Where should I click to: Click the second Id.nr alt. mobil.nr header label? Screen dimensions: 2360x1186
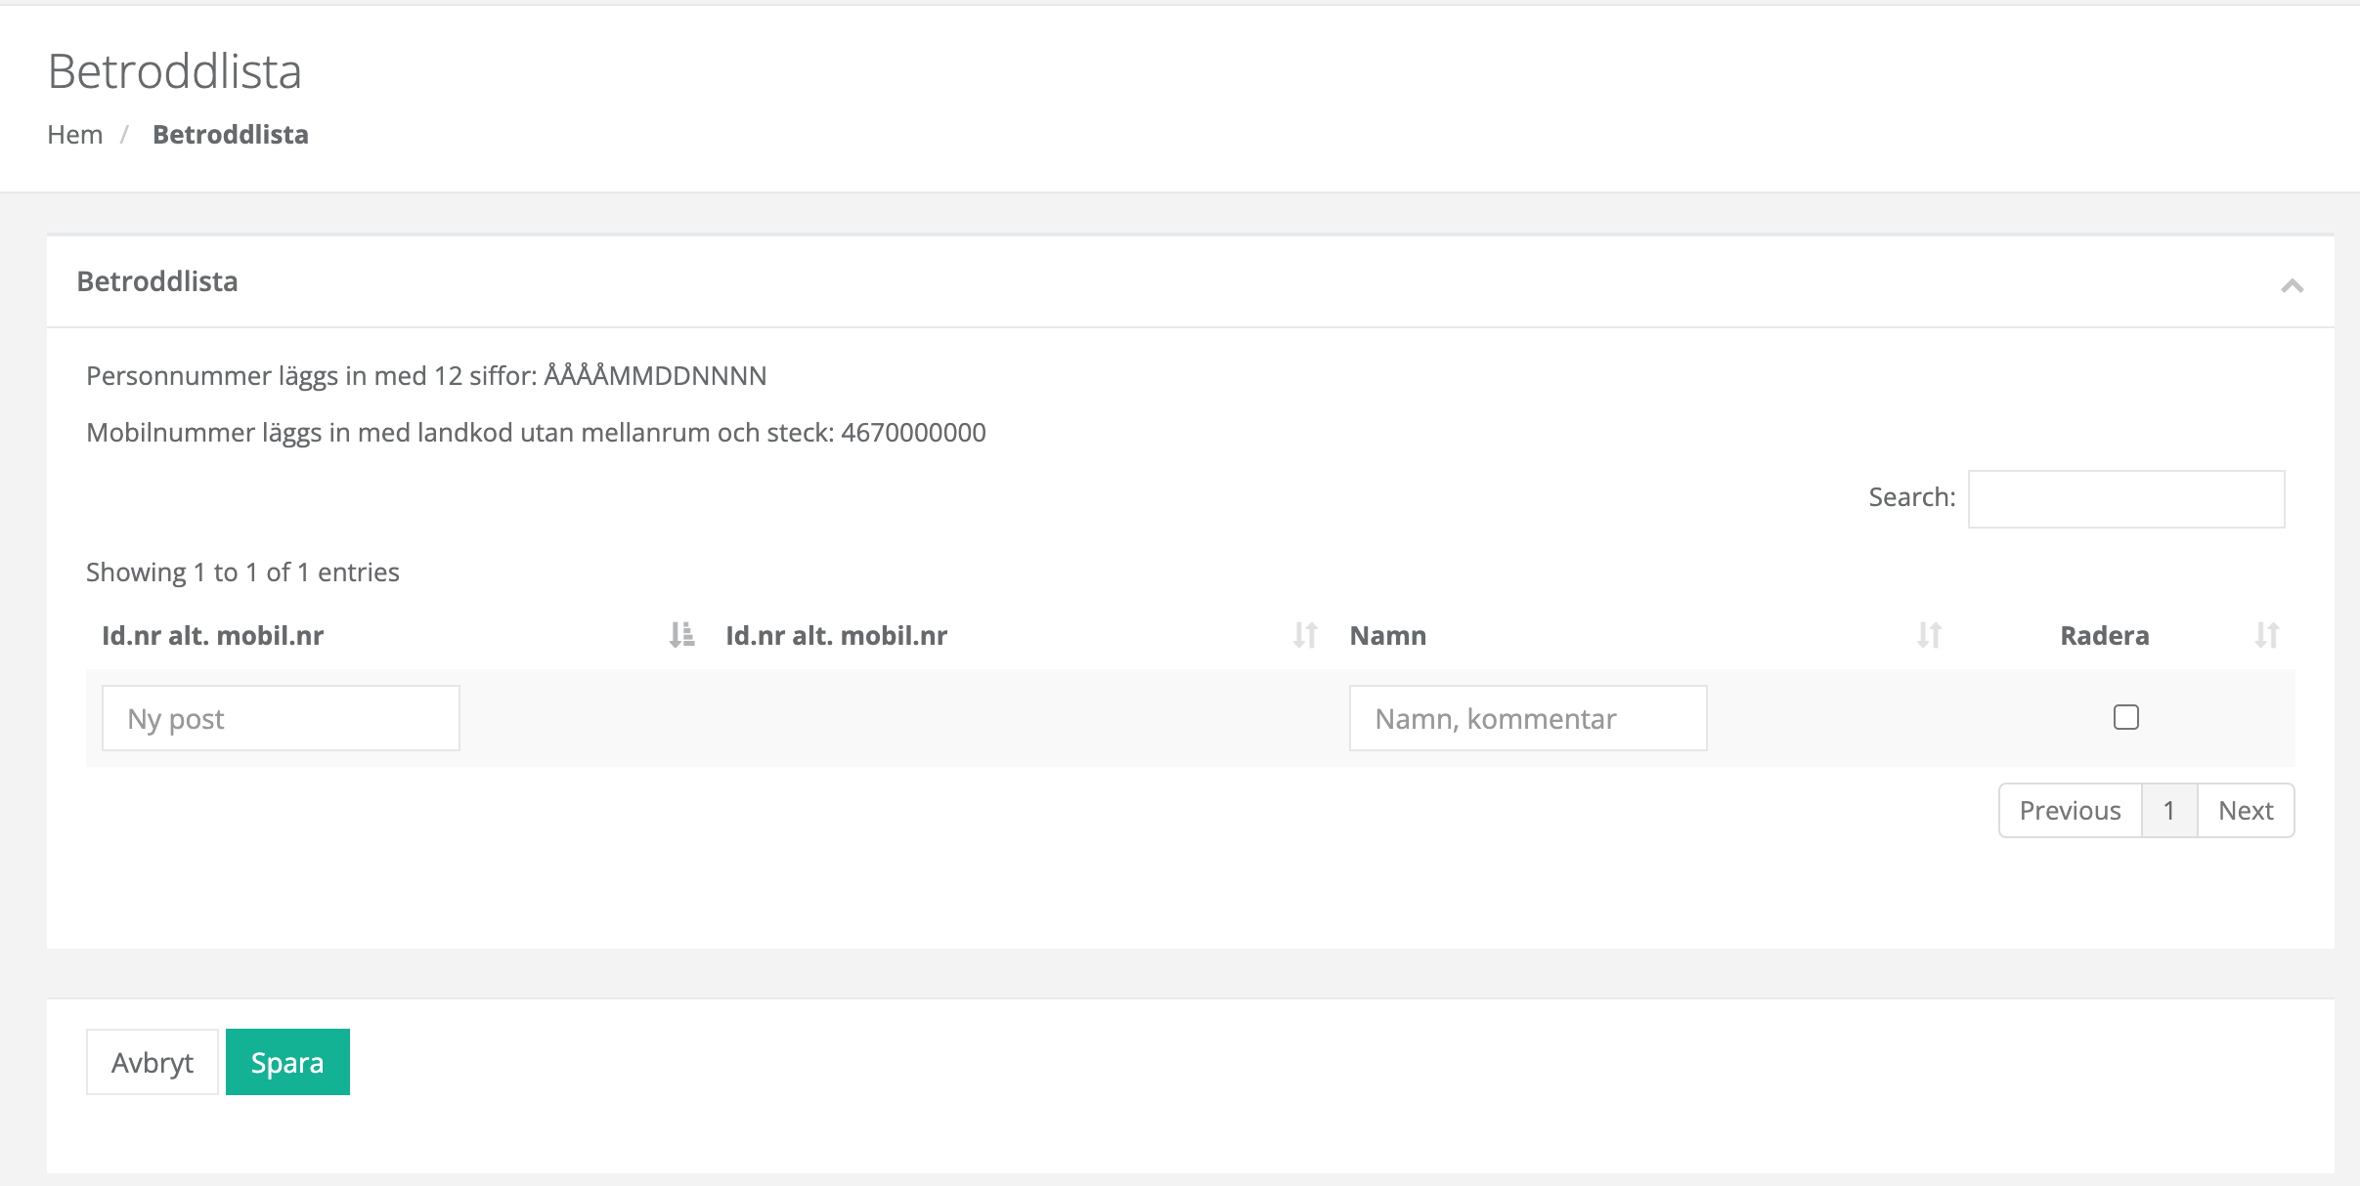coord(837,636)
